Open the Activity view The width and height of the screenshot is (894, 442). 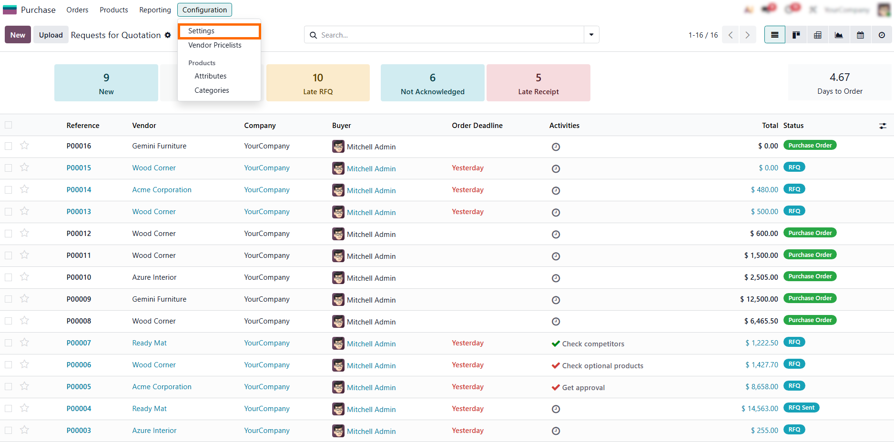882,35
